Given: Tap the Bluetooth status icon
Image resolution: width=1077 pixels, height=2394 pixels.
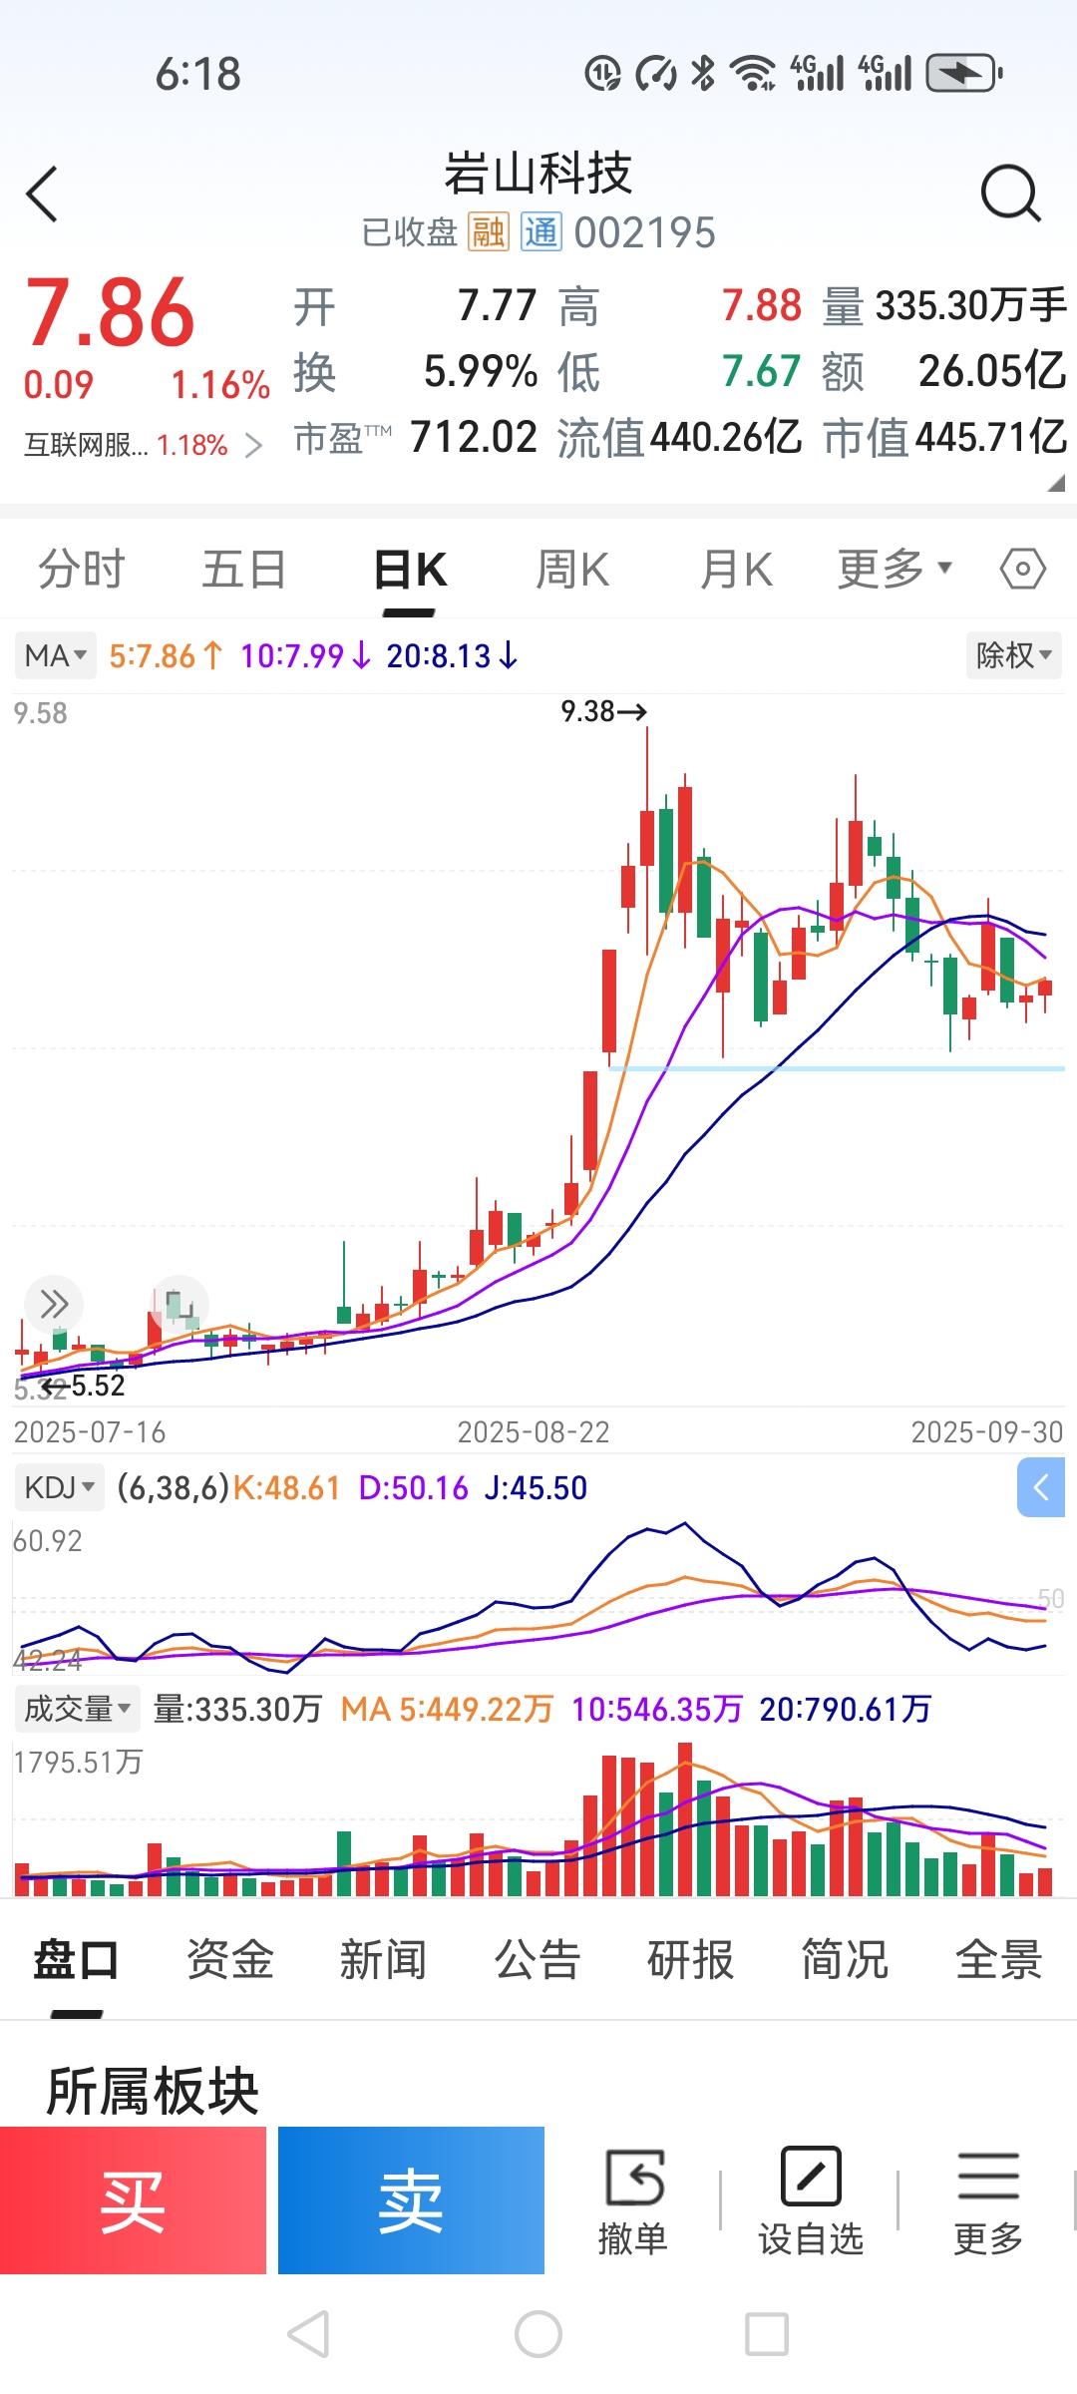Looking at the screenshot, I should click(x=703, y=73).
